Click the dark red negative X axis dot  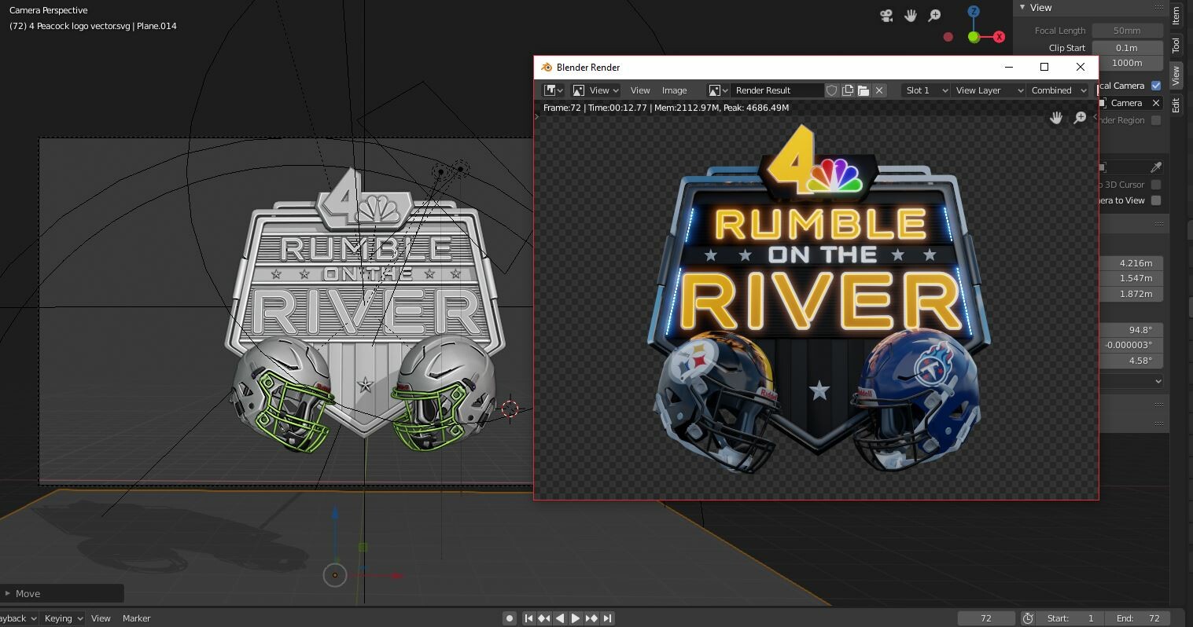click(948, 37)
